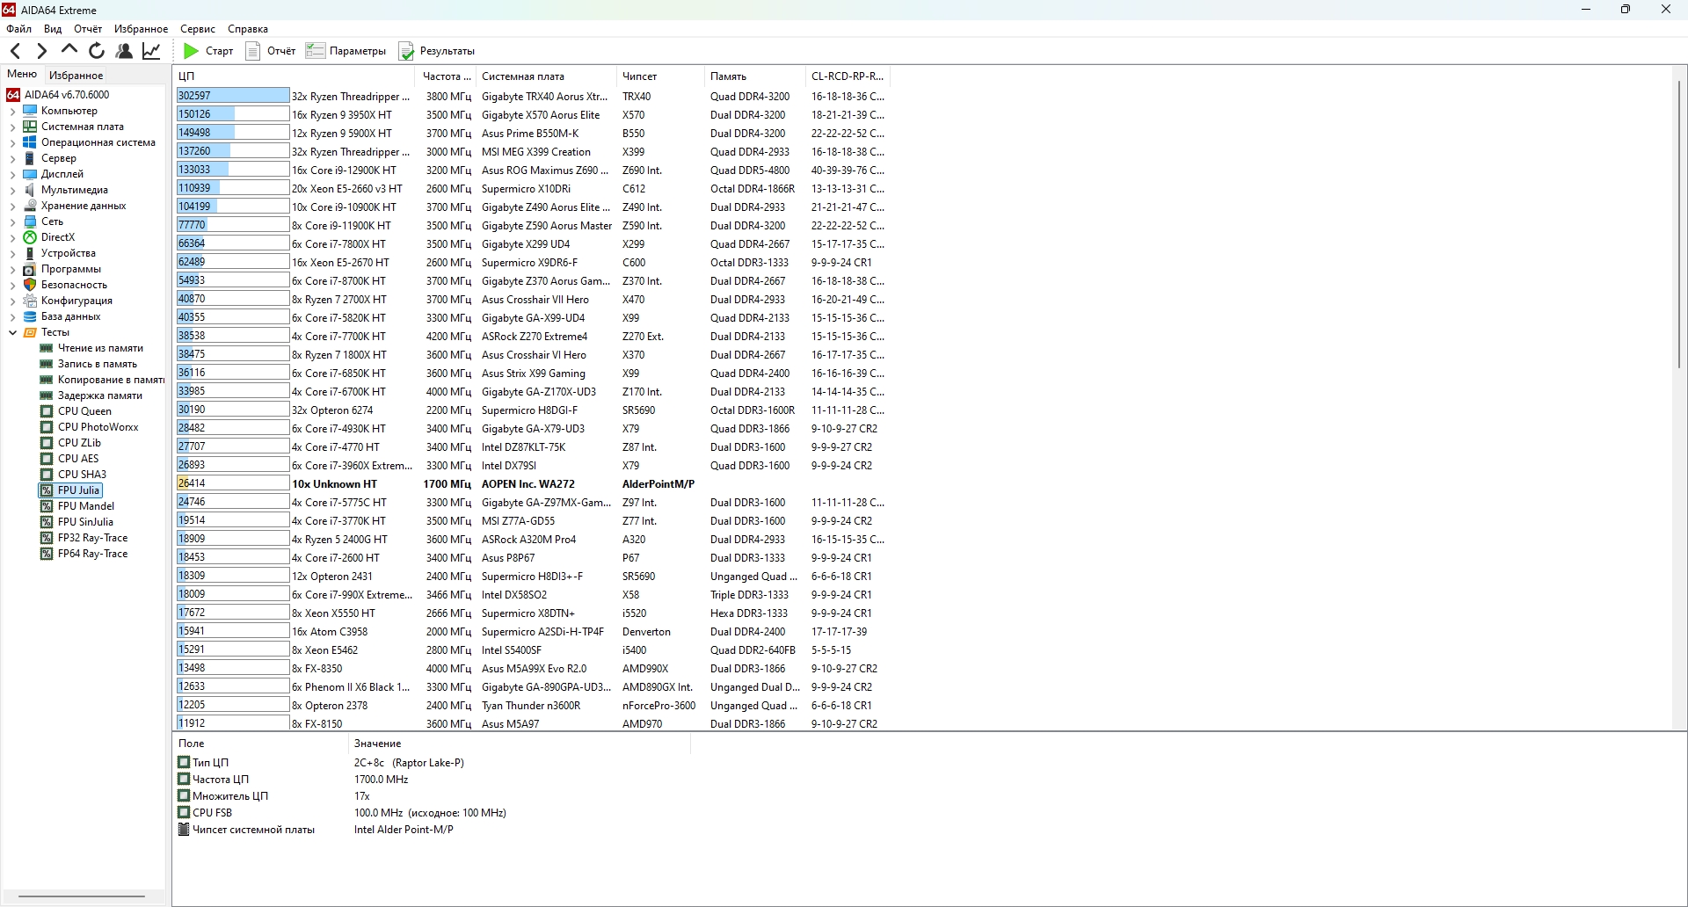Expand the Операционная система tree node
The height and width of the screenshot is (907, 1688).
click(12, 143)
